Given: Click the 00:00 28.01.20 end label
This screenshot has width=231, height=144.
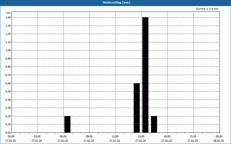Looking at the screenshot, I should [219, 139].
